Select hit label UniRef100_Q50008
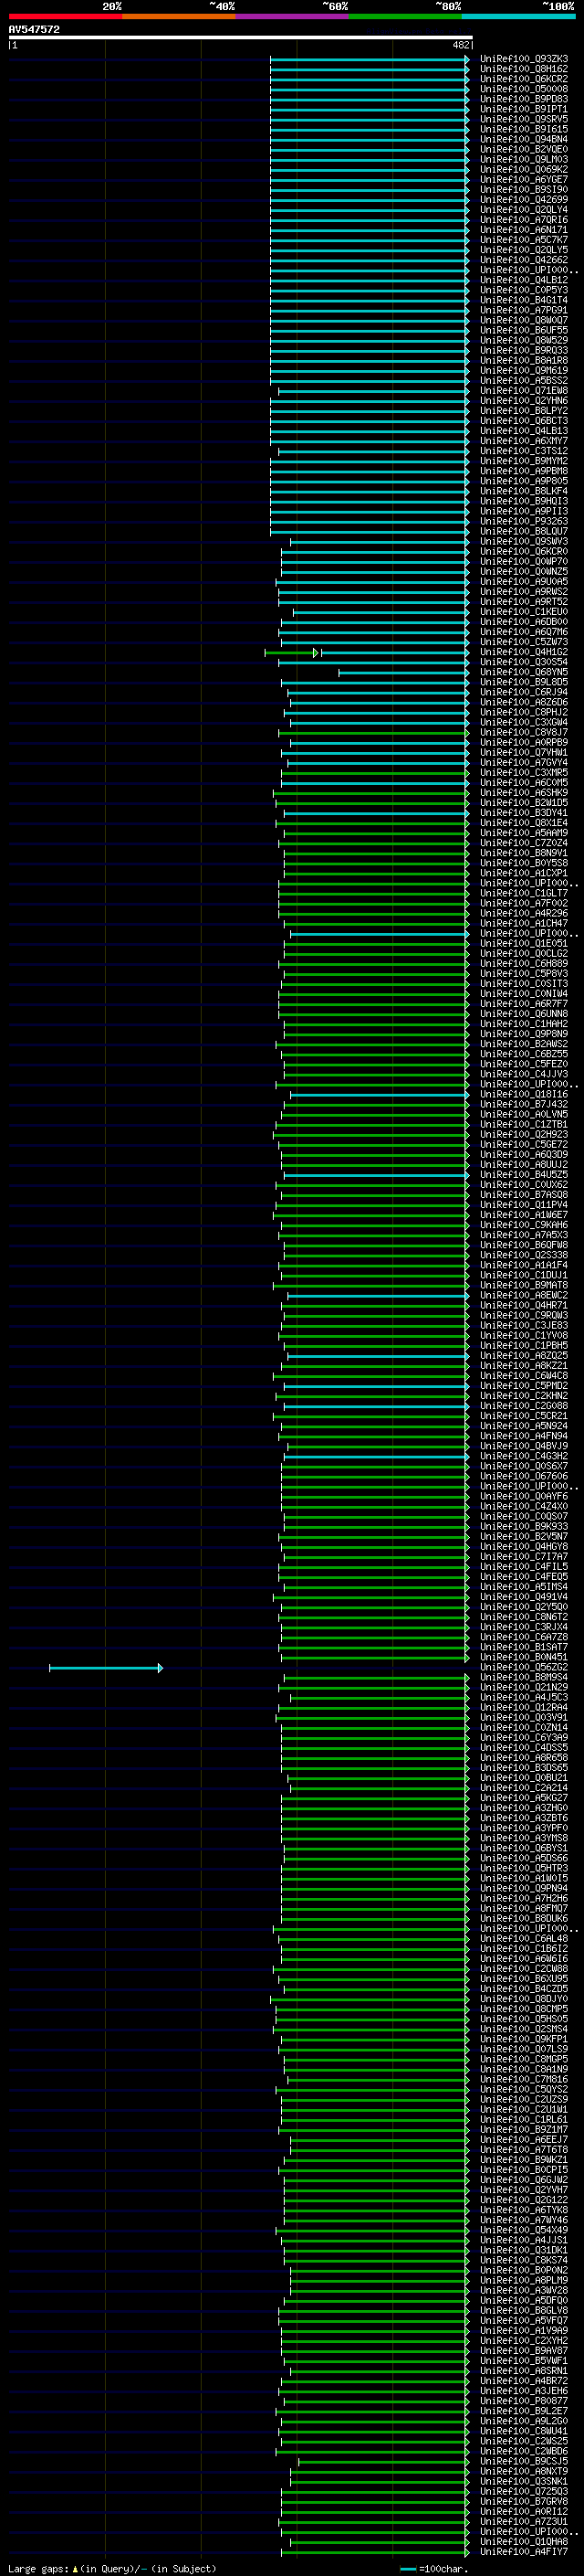 [524, 89]
